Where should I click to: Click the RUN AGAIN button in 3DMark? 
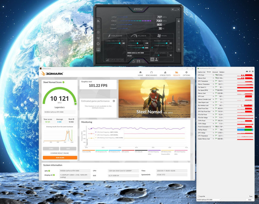point(60,158)
